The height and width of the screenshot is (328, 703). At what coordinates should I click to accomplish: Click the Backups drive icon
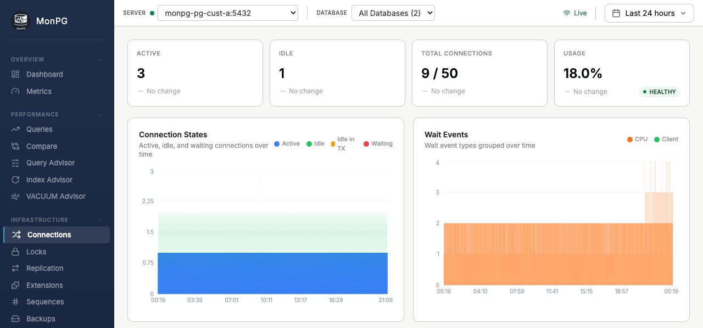[15, 319]
